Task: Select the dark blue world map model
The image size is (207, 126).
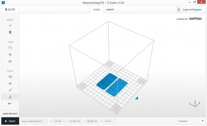Action: [107, 81]
